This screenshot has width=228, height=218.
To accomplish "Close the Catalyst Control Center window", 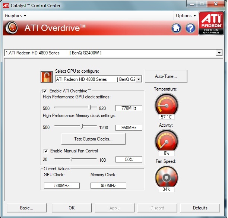I will point(216,4).
